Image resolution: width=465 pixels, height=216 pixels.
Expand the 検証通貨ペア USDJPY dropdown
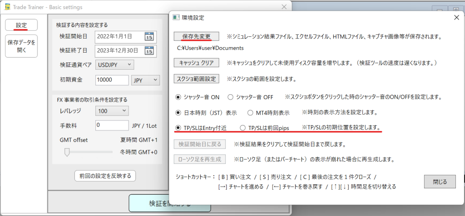click(x=115, y=65)
